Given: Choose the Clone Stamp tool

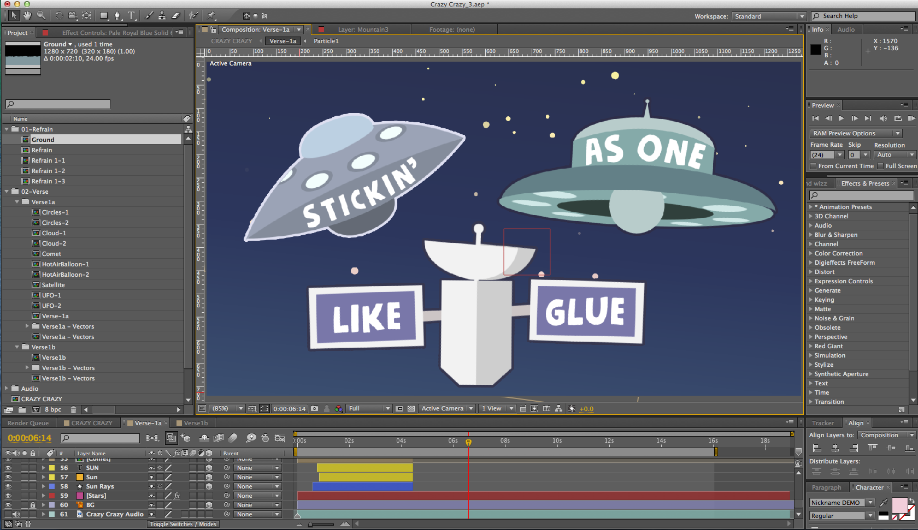Looking at the screenshot, I should pos(162,16).
